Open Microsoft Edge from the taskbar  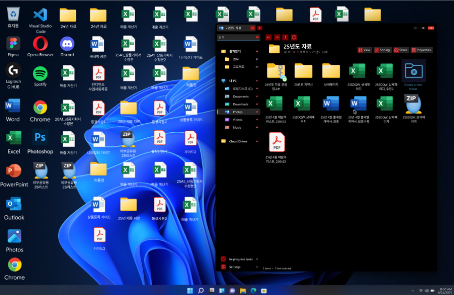pyautogui.click(x=254, y=290)
